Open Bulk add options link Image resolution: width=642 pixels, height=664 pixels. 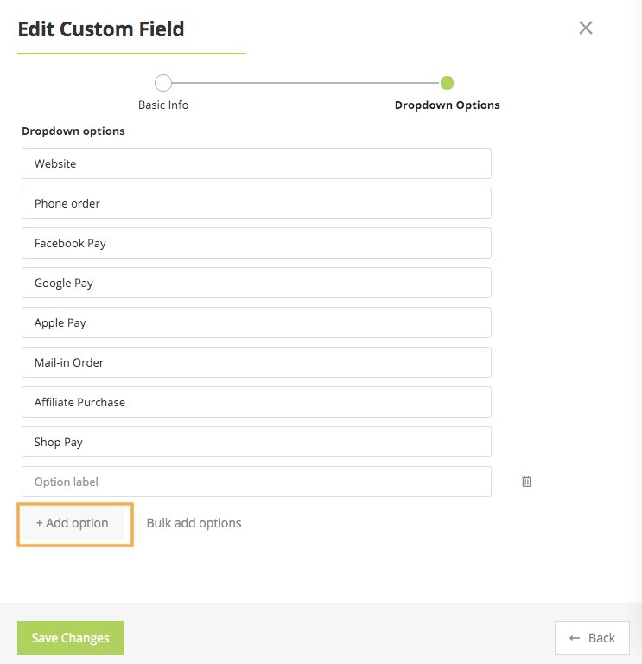(x=194, y=523)
